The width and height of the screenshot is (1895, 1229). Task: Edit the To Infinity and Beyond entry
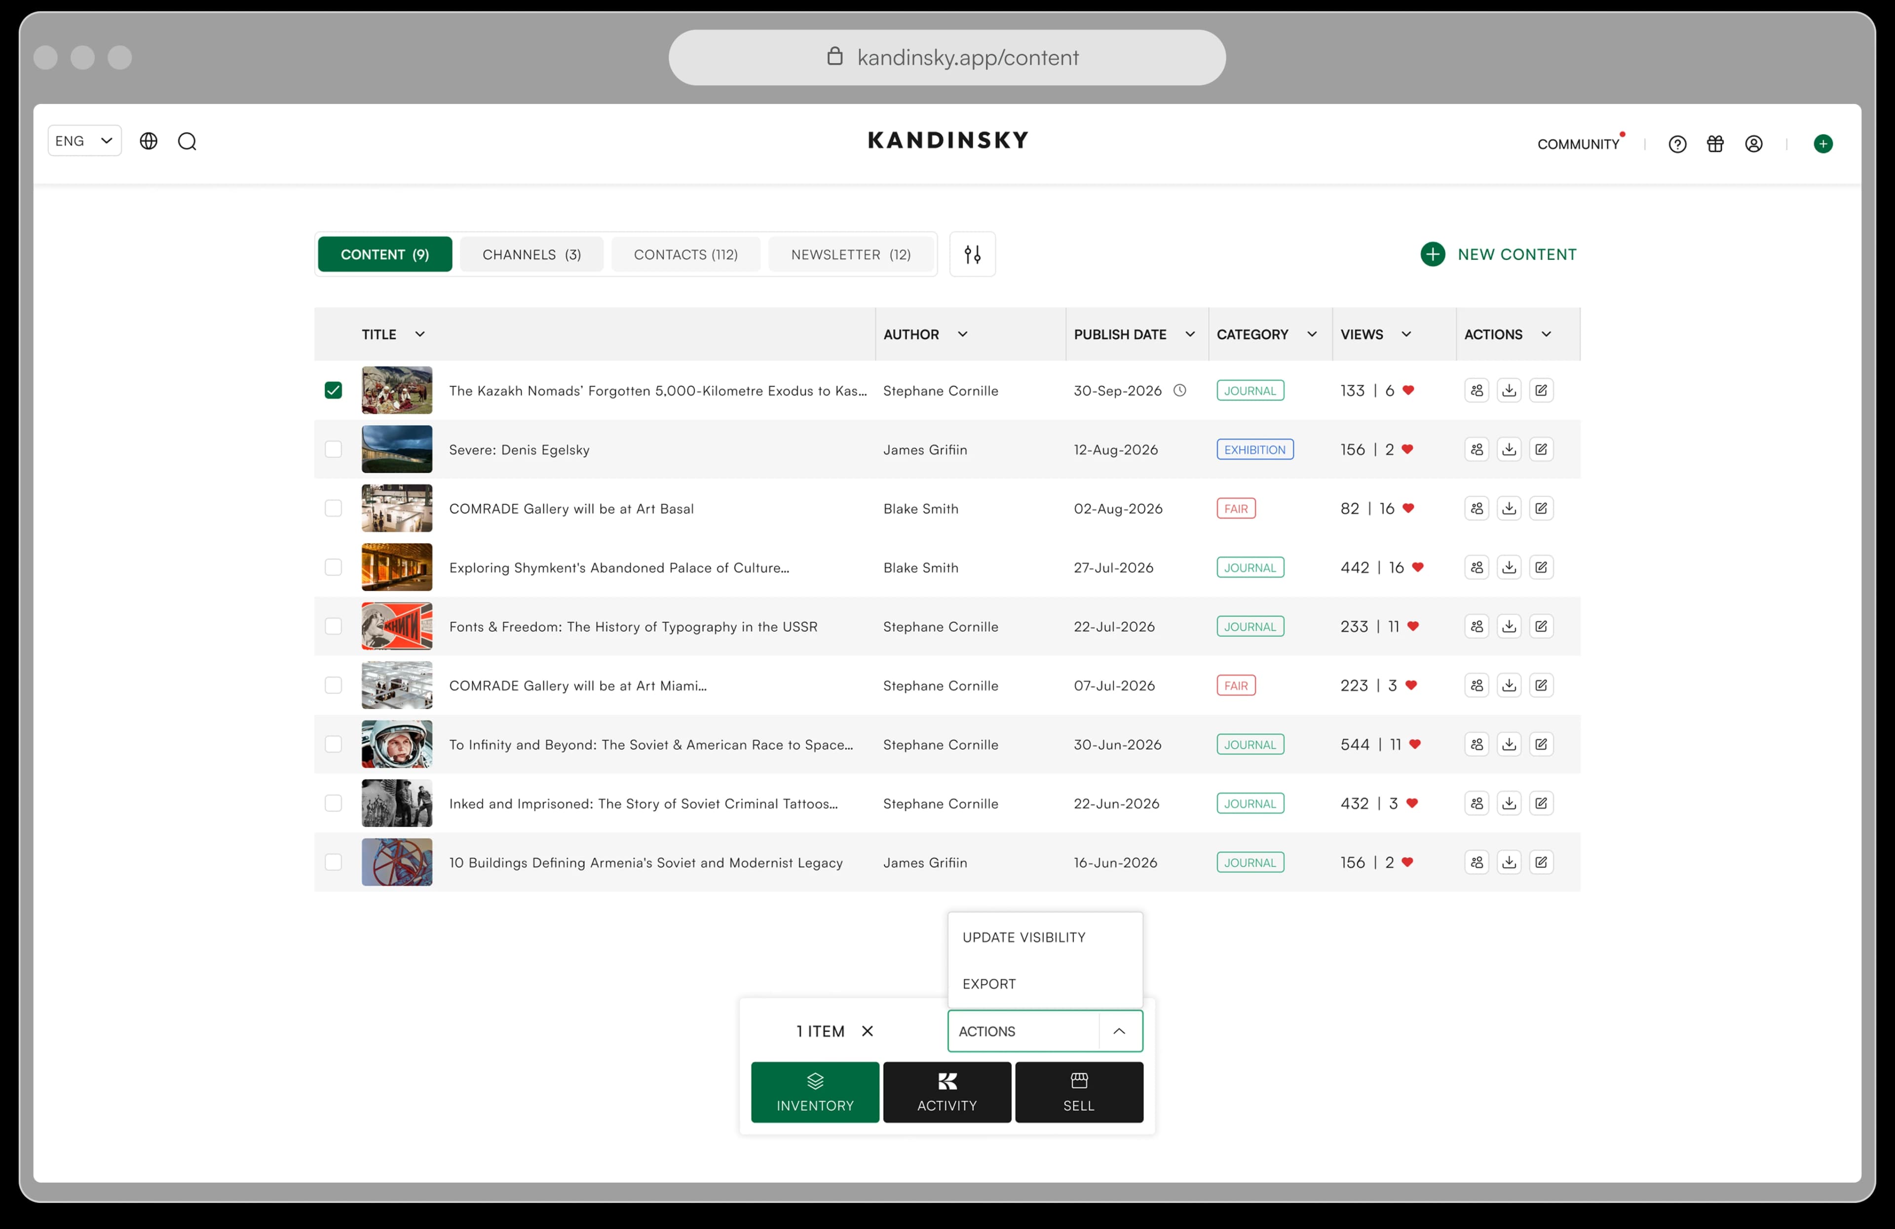tap(1541, 745)
